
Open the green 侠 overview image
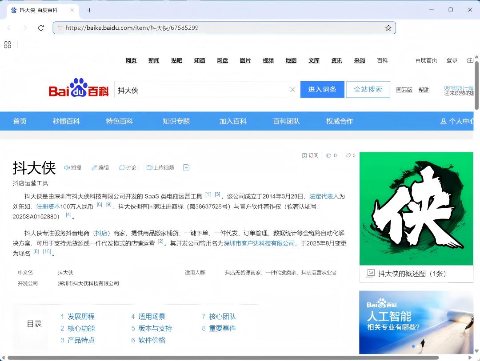[x=416, y=209]
